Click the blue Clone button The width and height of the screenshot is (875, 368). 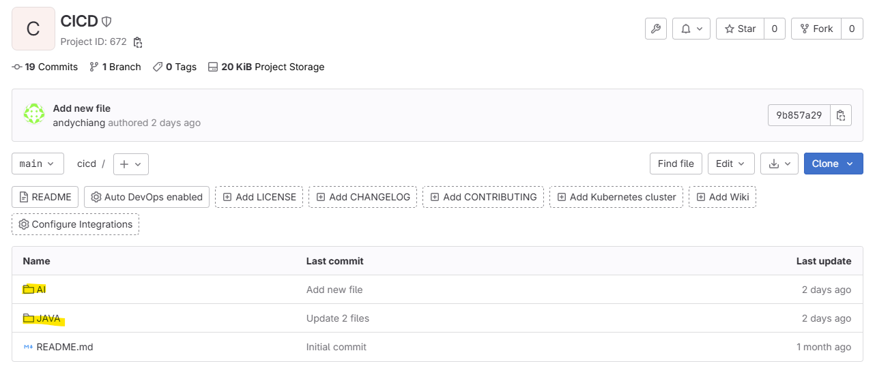[833, 164]
